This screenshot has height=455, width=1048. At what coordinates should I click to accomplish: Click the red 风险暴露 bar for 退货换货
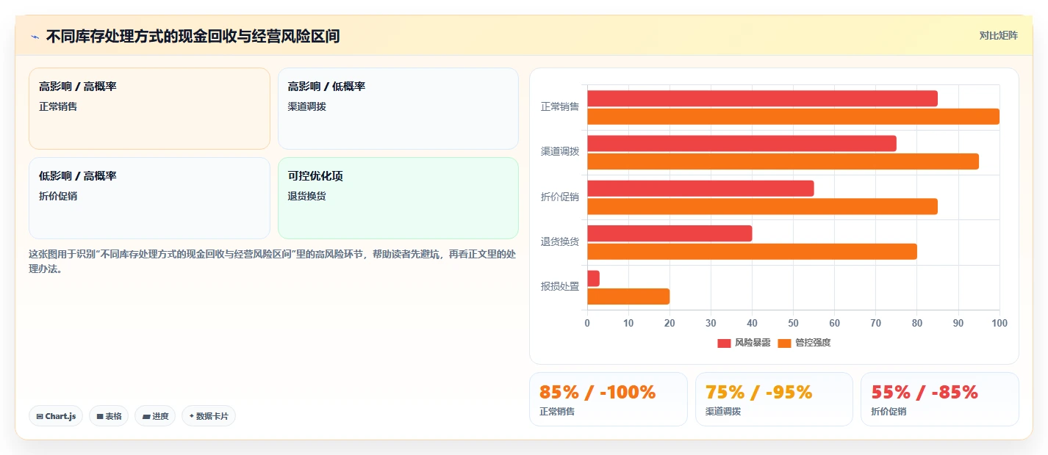(x=670, y=233)
